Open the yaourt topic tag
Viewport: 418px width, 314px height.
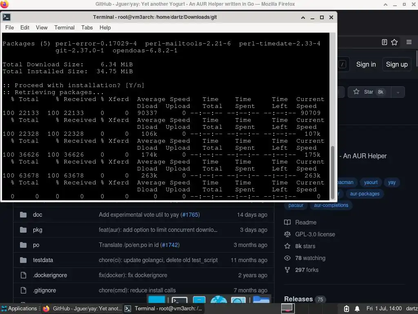pos(371,182)
